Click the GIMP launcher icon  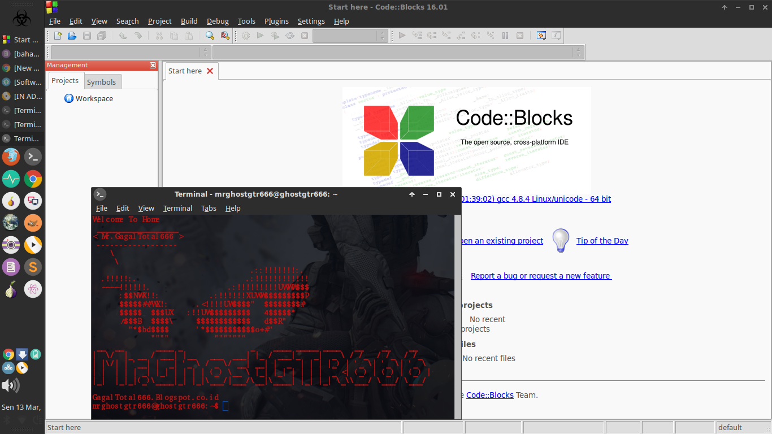pyautogui.click(x=33, y=223)
